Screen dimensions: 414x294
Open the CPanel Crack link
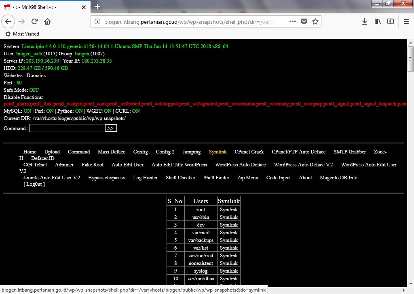click(249, 152)
